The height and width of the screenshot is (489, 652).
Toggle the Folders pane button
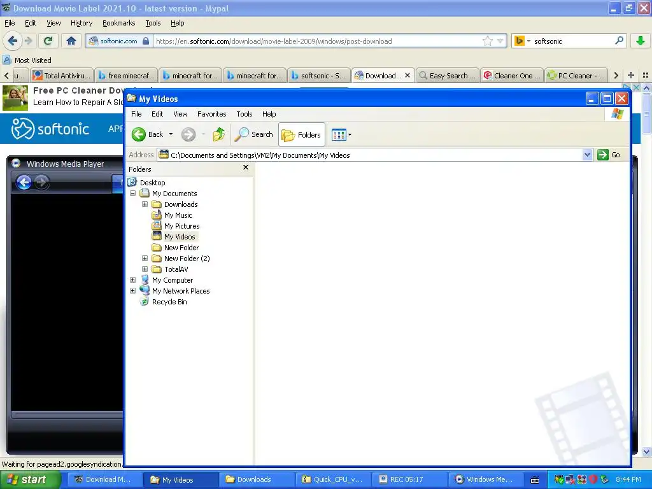tap(301, 134)
